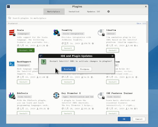This screenshot has width=158, height=127.
Task: Click the Scala plugin logo icon
Action: click(12, 32)
